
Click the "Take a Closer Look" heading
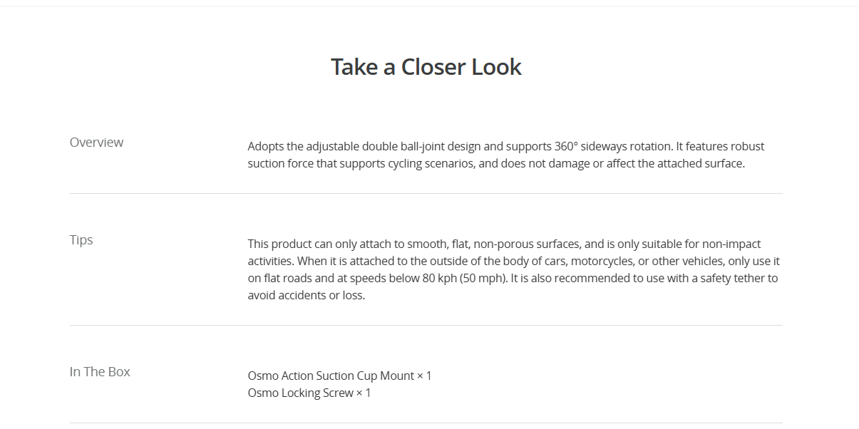pyautogui.click(x=426, y=67)
